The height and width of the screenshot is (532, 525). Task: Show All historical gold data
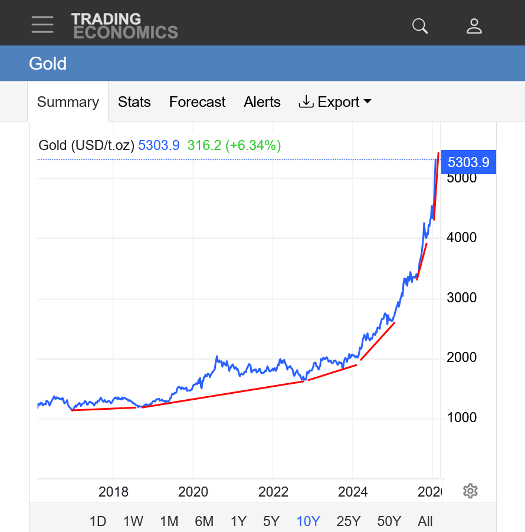tap(425, 521)
